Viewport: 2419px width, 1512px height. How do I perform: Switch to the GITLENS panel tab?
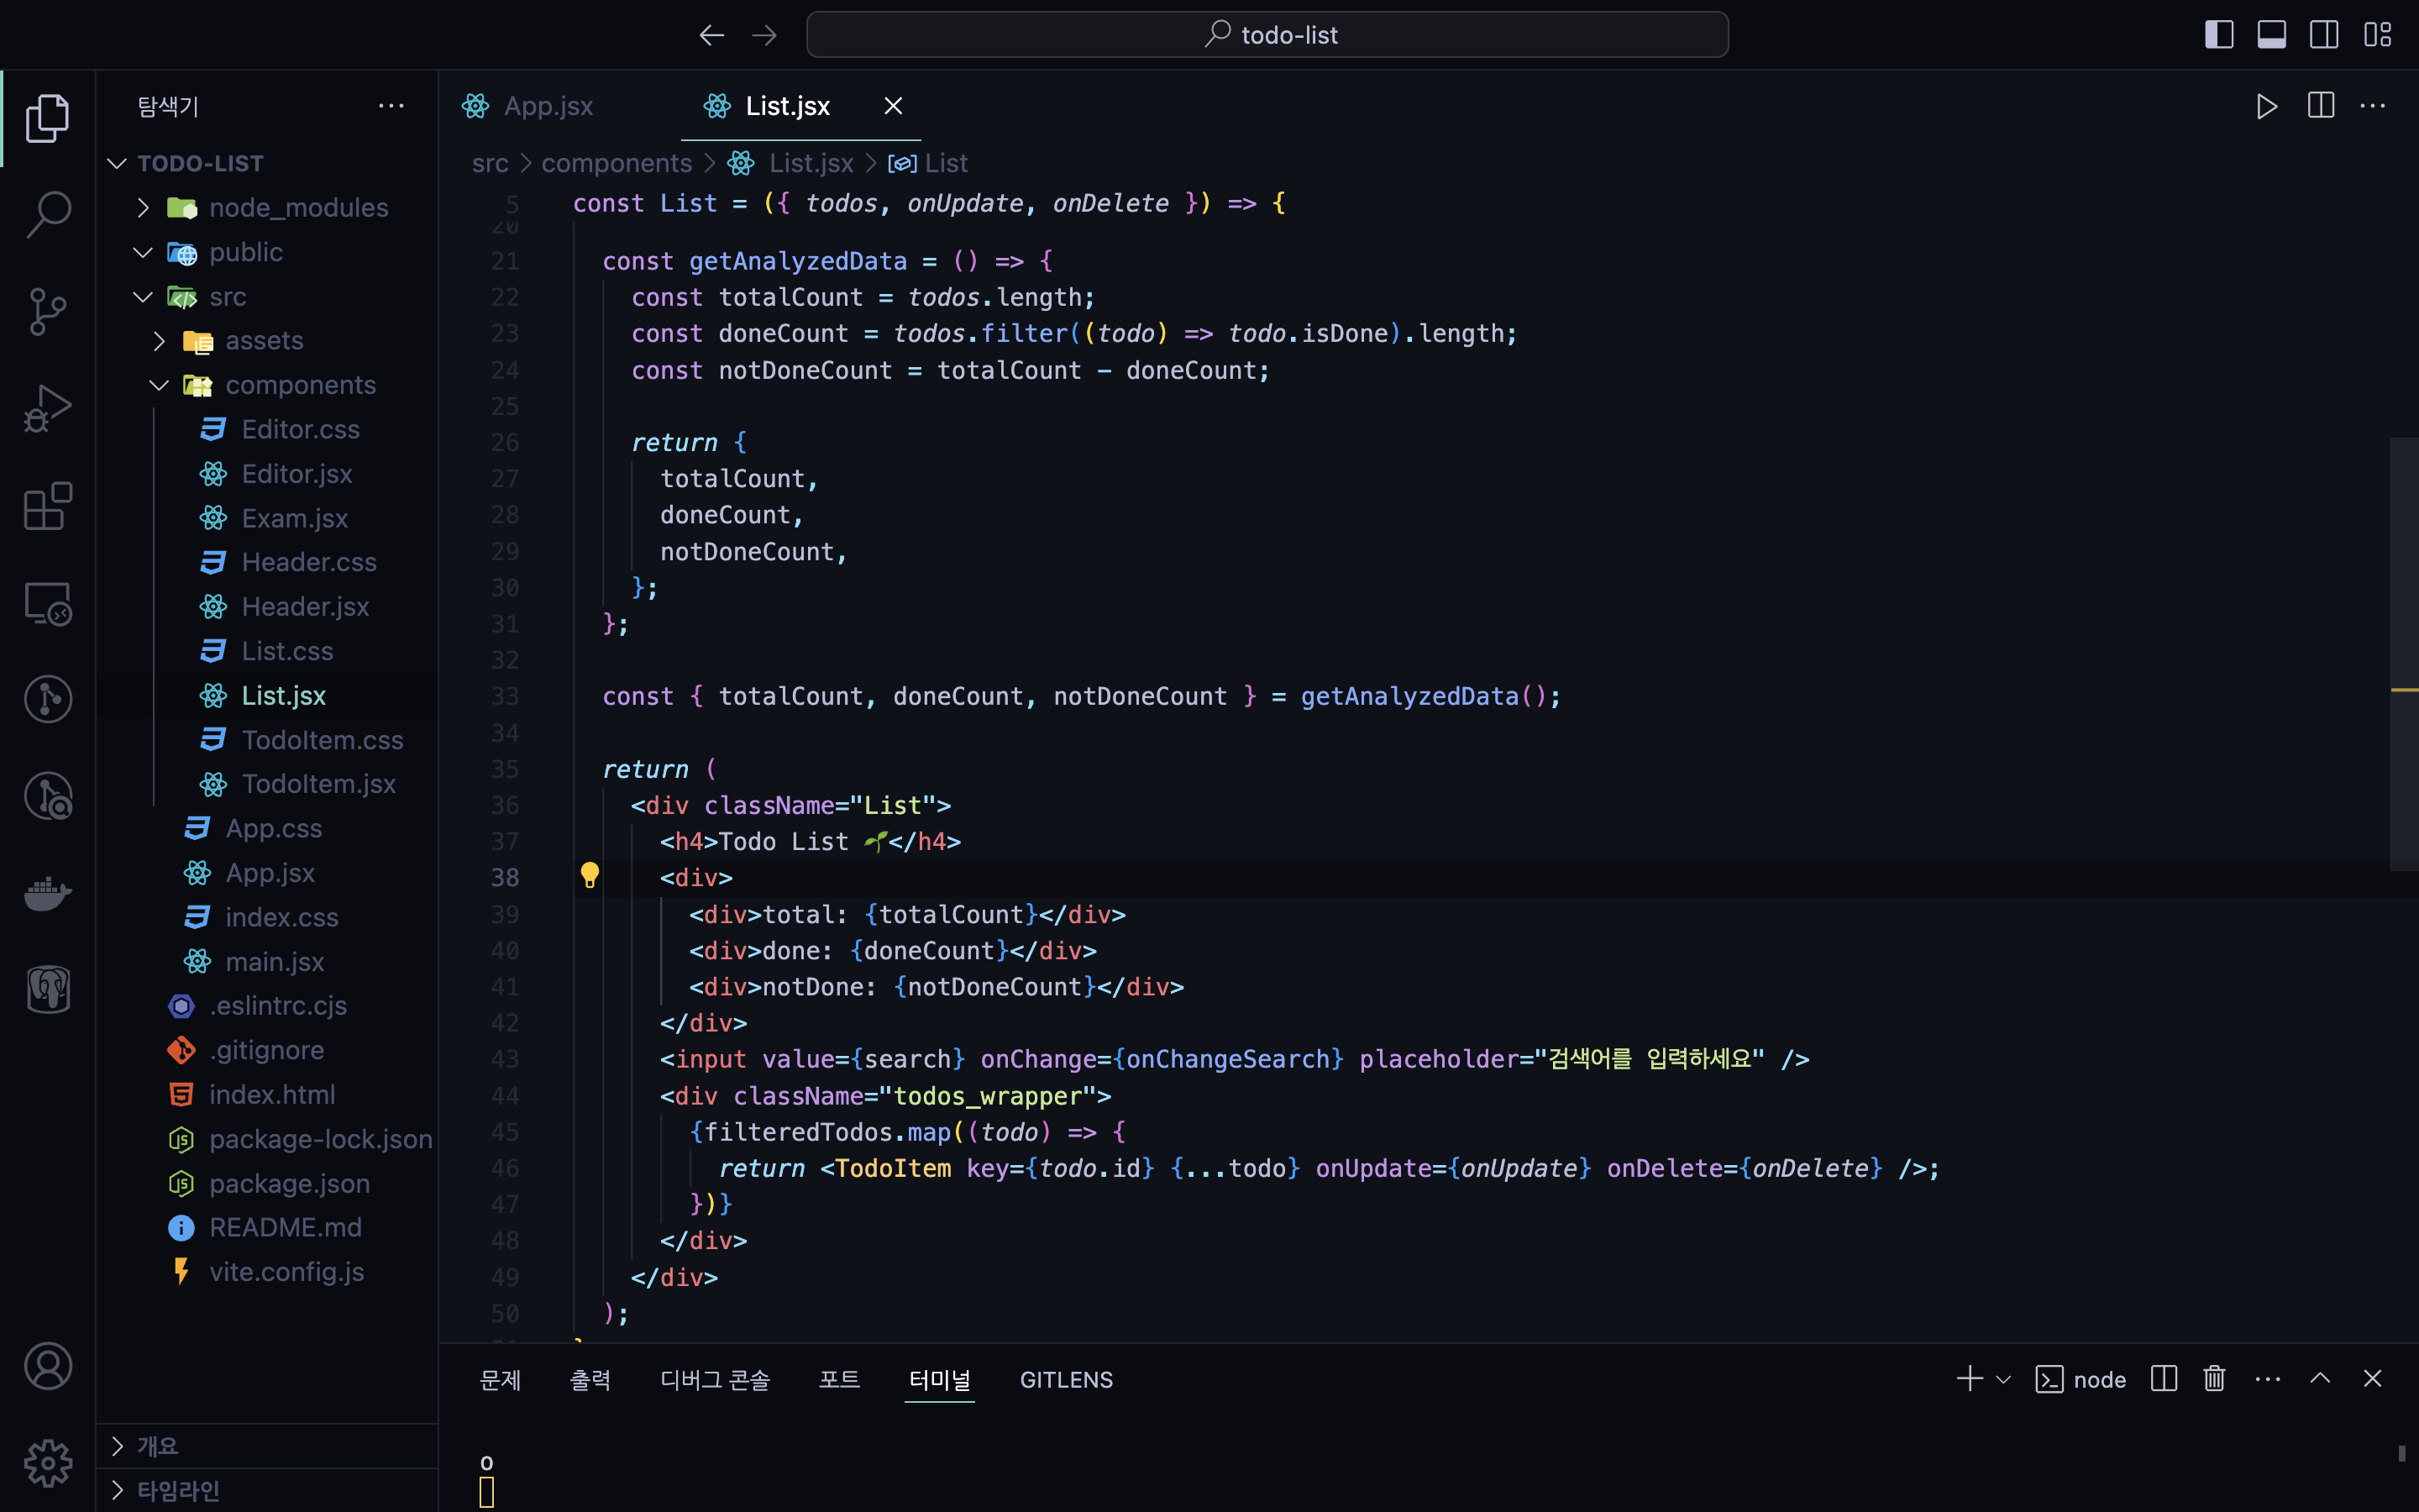(x=1066, y=1379)
